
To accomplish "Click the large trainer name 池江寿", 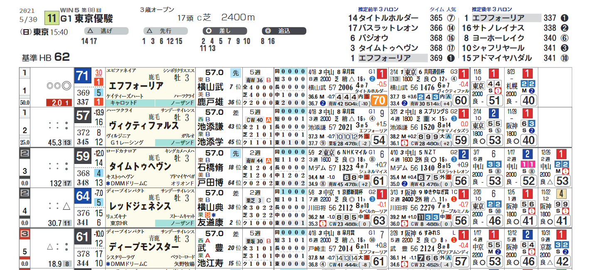I will point(210,263).
